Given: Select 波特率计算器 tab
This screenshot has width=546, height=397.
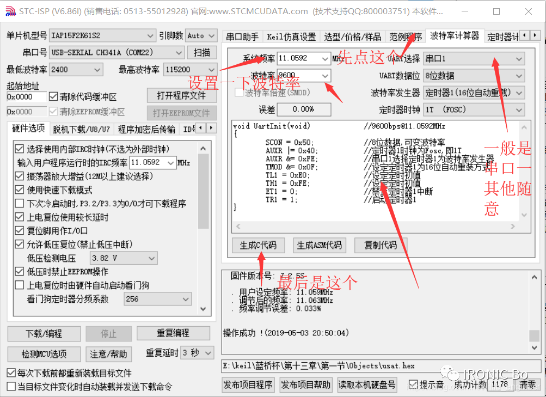Looking at the screenshot, I should [455, 36].
